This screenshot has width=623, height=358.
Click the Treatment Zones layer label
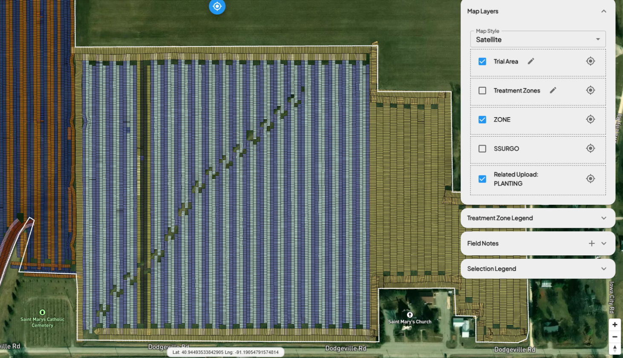point(517,91)
